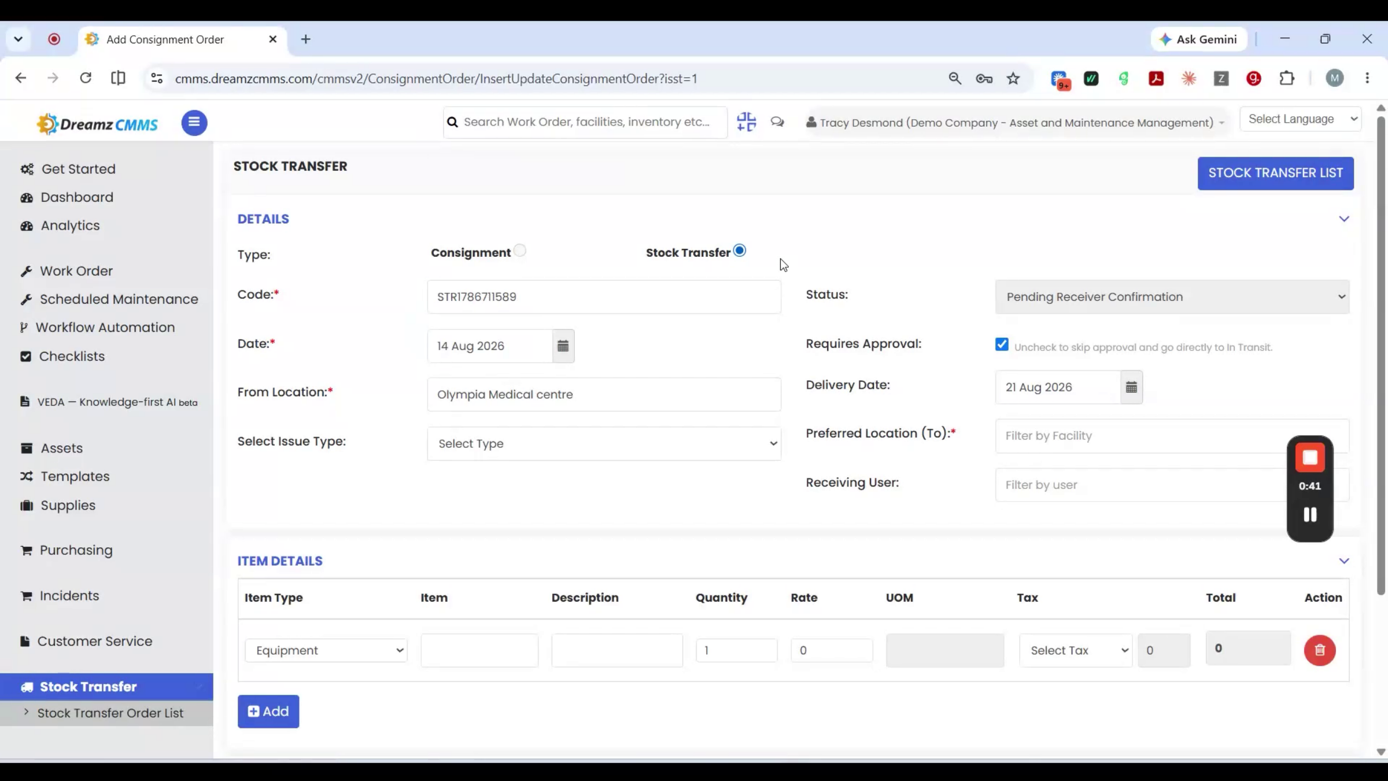
Task: Collapse the ITEM DETAILS section chevron
Action: 1344,561
